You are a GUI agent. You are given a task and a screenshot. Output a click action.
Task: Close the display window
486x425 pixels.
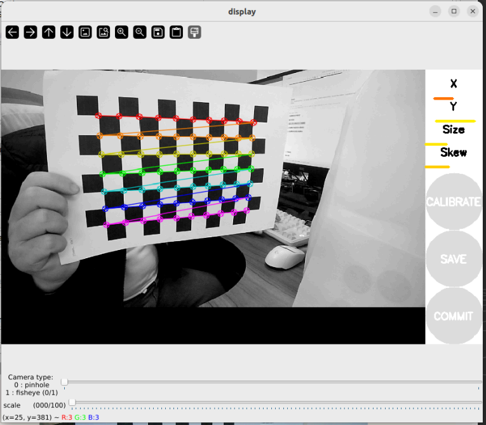click(473, 11)
